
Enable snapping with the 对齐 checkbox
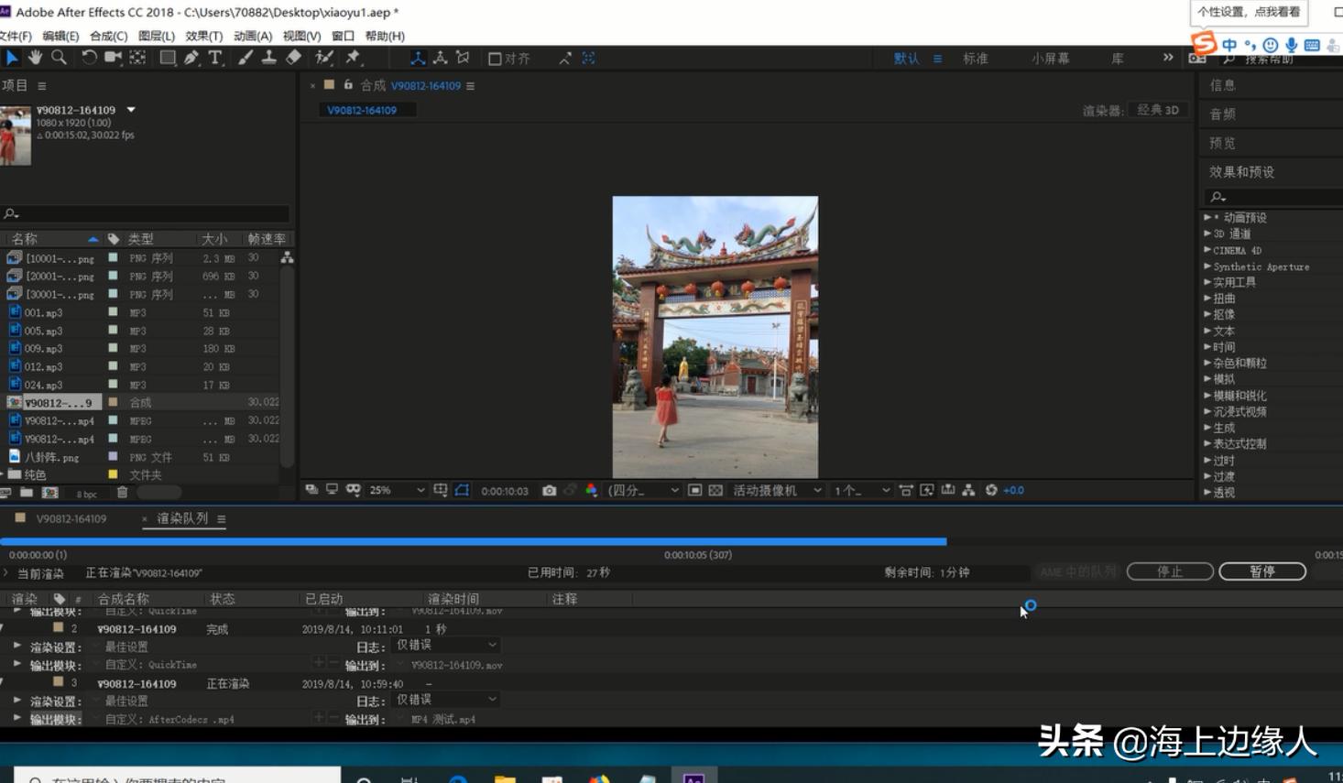tap(495, 58)
